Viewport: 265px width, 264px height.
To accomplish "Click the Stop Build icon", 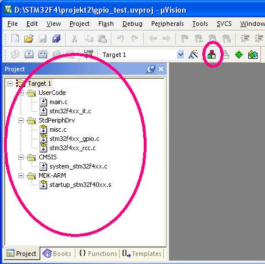I will tap(70, 55).
